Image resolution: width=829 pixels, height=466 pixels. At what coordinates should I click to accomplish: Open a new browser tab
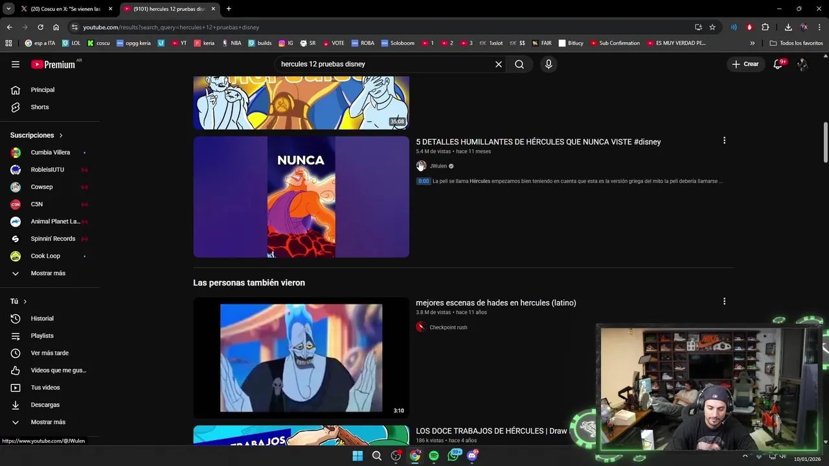click(x=229, y=9)
